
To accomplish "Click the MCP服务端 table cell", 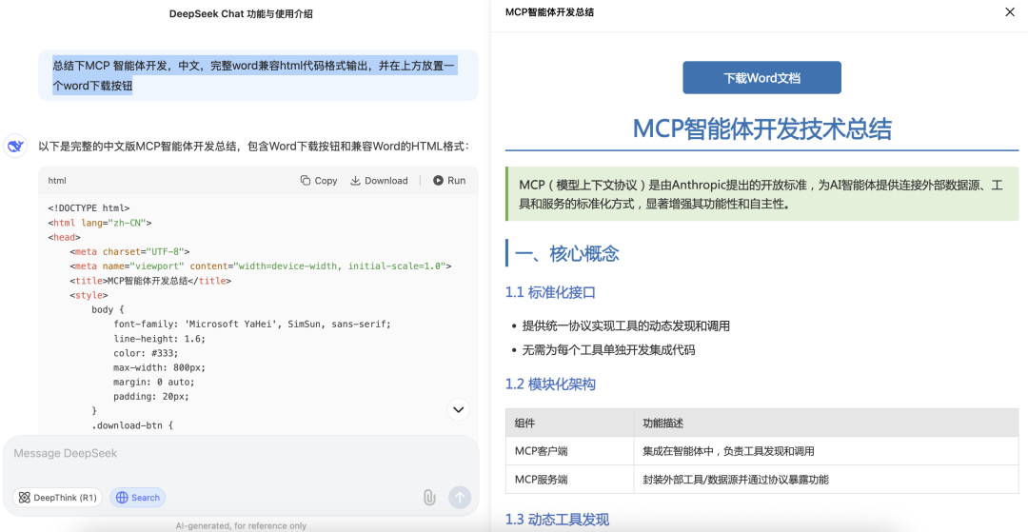I will (x=570, y=480).
